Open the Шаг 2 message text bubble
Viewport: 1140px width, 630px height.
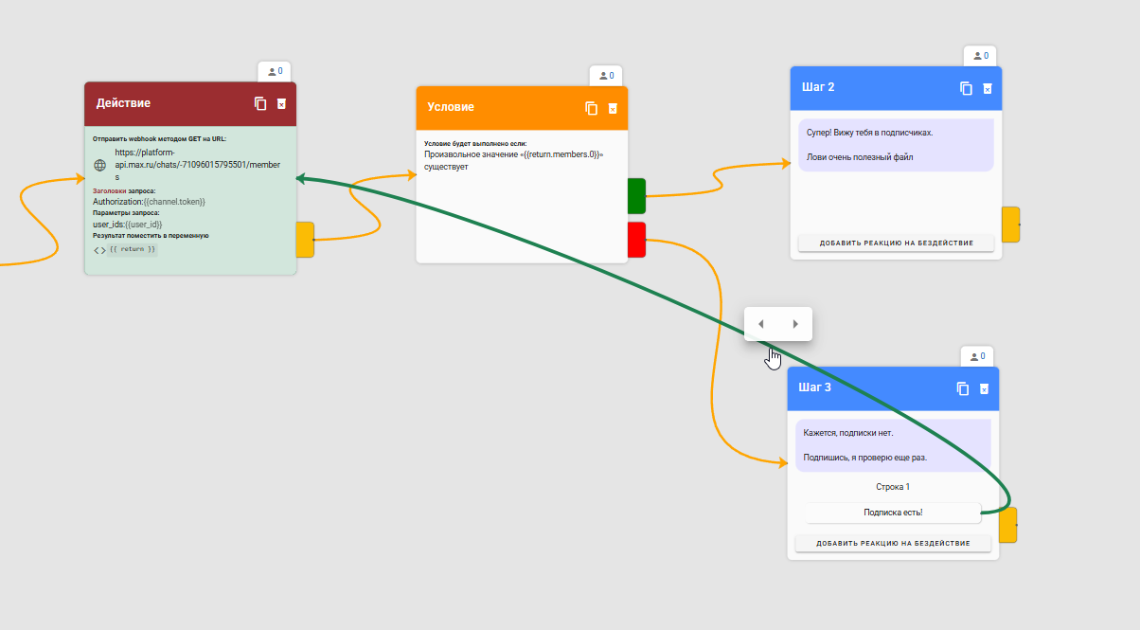(896, 145)
